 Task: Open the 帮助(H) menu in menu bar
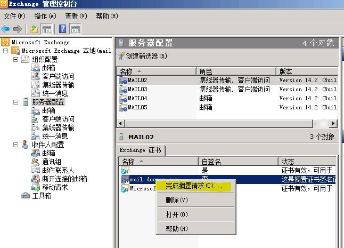107,16
